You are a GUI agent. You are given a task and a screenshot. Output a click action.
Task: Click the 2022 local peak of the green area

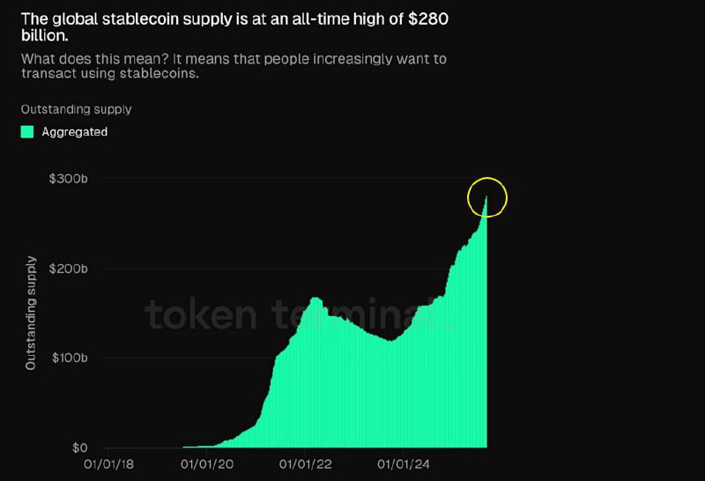(x=315, y=299)
